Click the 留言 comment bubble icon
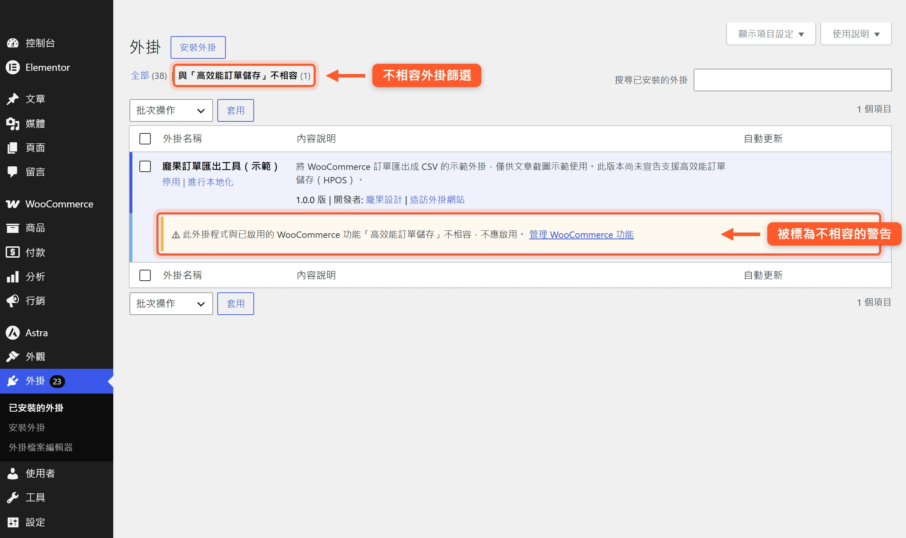 [13, 172]
